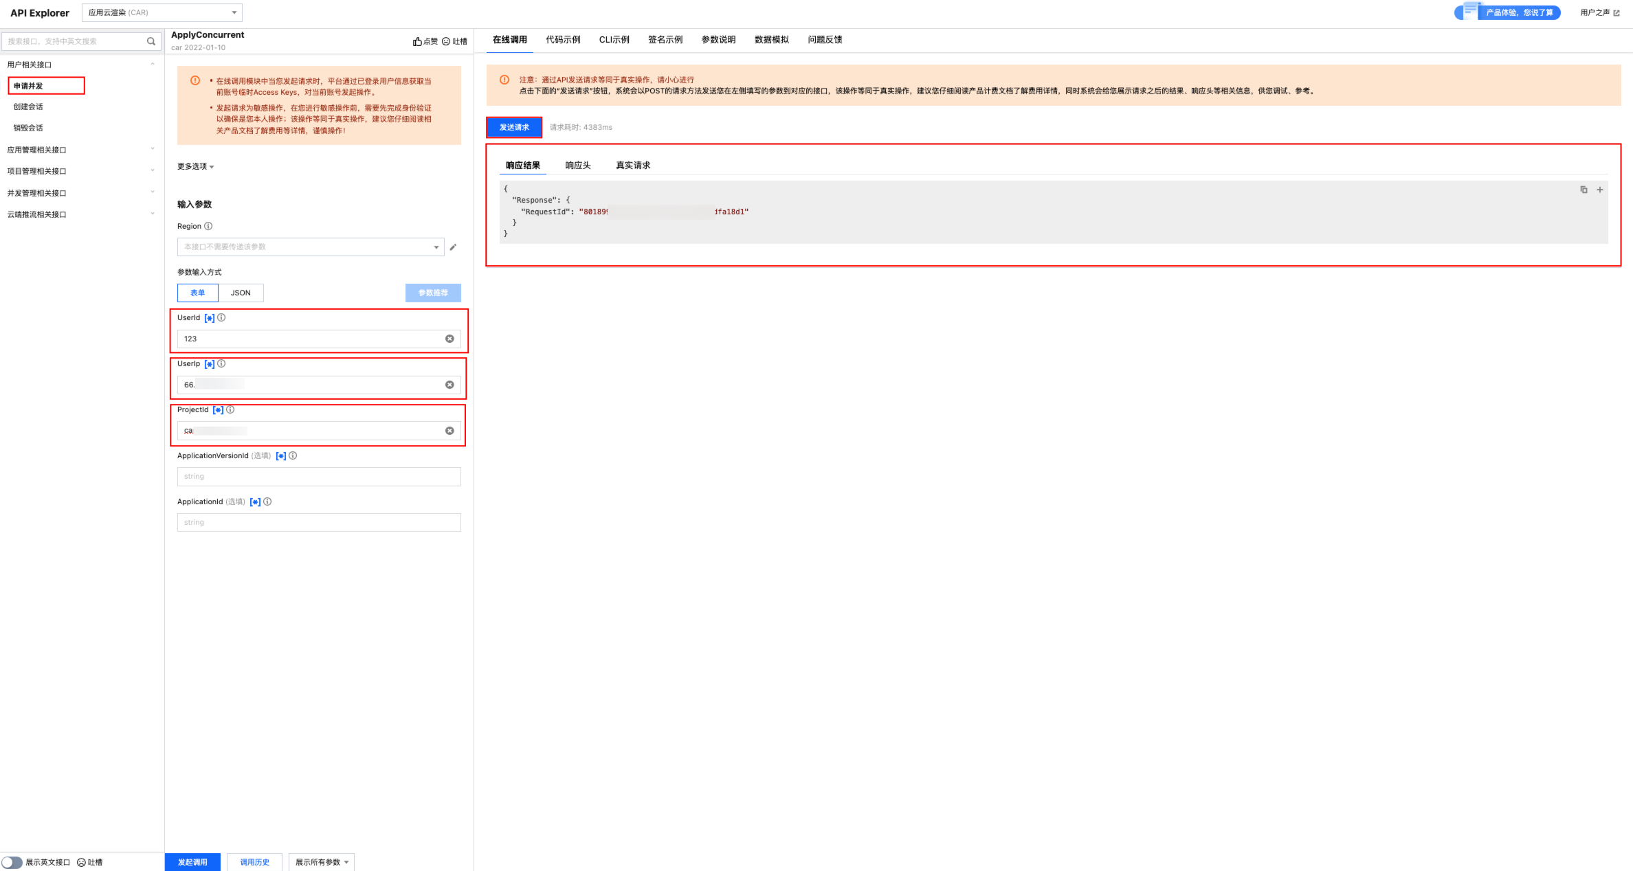This screenshot has height=871, width=1633.
Task: Clear the ProjectId field using X icon
Action: click(x=449, y=431)
